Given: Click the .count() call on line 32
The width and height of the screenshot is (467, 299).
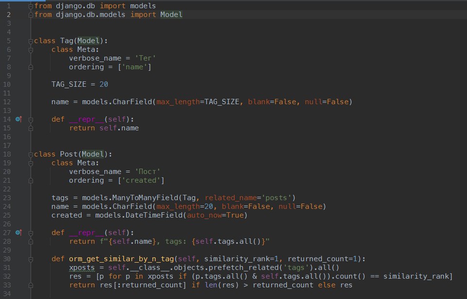Looking at the screenshot, I should click(349, 276).
